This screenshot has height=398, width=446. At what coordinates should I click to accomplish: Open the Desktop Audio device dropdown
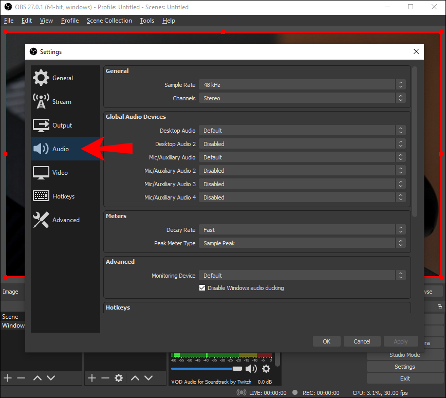pyautogui.click(x=302, y=131)
